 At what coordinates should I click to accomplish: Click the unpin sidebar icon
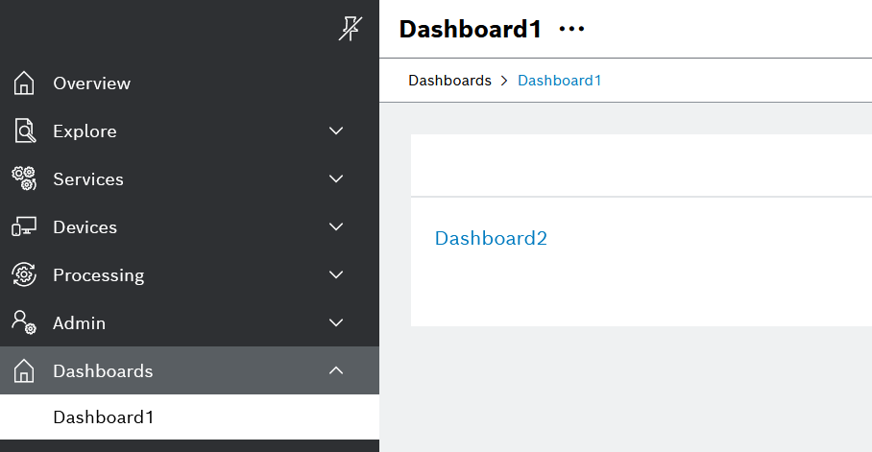tap(350, 30)
